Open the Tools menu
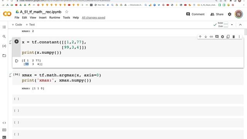The image size is (247, 139). [66, 17]
